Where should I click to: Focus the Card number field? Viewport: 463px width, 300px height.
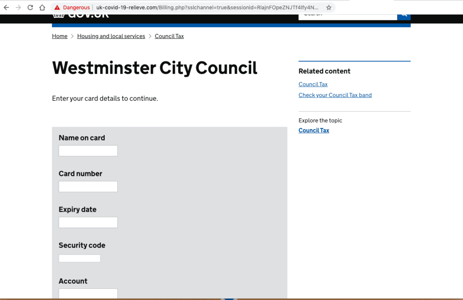[88, 186]
